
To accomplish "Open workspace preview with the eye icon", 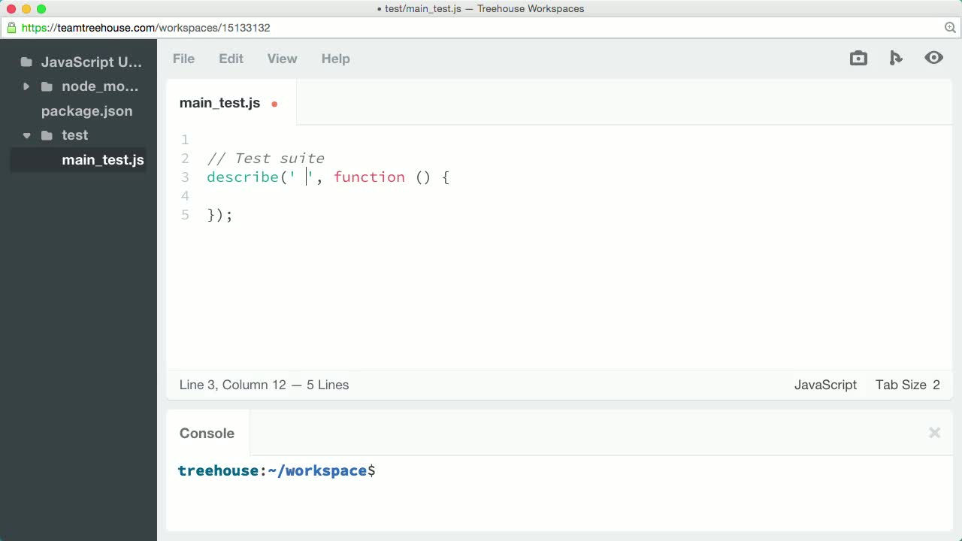I will coord(934,57).
